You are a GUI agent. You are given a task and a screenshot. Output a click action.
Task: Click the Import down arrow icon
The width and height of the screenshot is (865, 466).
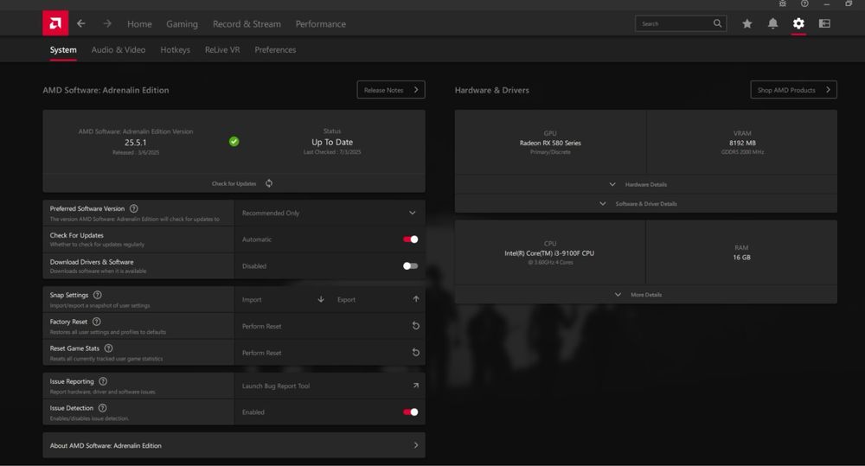(x=321, y=299)
